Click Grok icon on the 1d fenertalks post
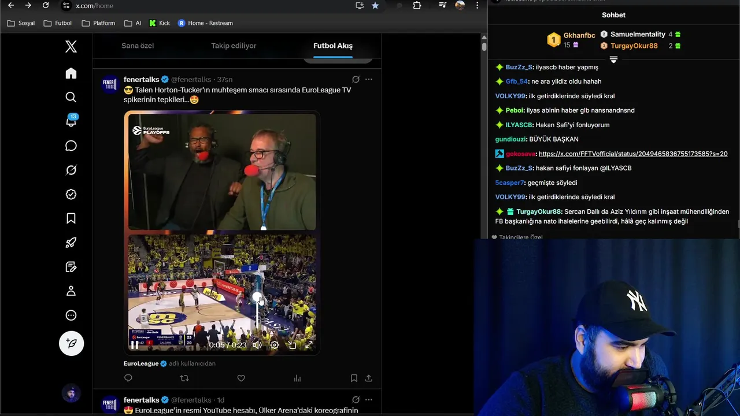Viewport: 740px width, 416px height. [x=356, y=400]
